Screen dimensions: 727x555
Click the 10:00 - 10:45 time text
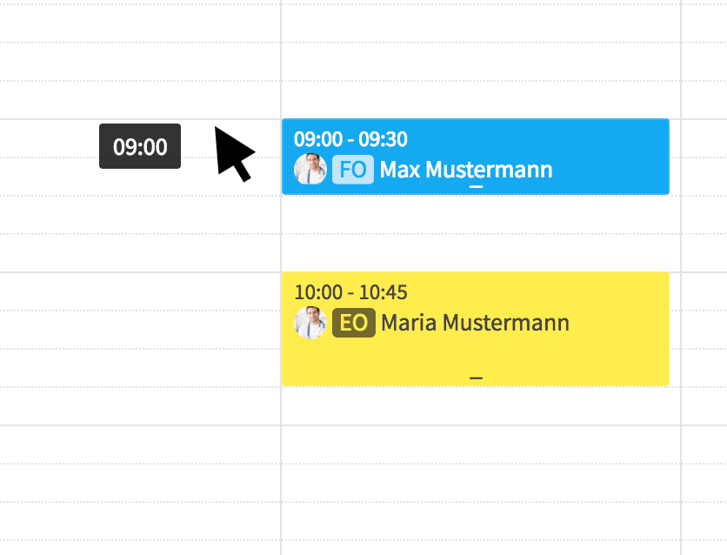350,292
